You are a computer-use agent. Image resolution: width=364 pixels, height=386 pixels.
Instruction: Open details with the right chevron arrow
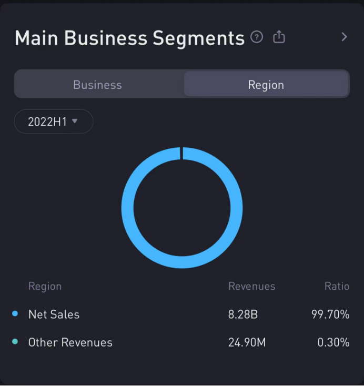pyautogui.click(x=345, y=37)
